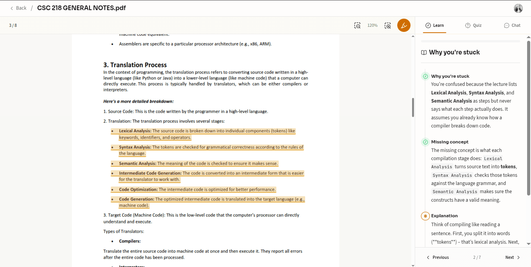Click the highlighted 'Code Optimization:' bullet
Image resolution: width=531 pixels, height=267 pixels.
(x=193, y=189)
